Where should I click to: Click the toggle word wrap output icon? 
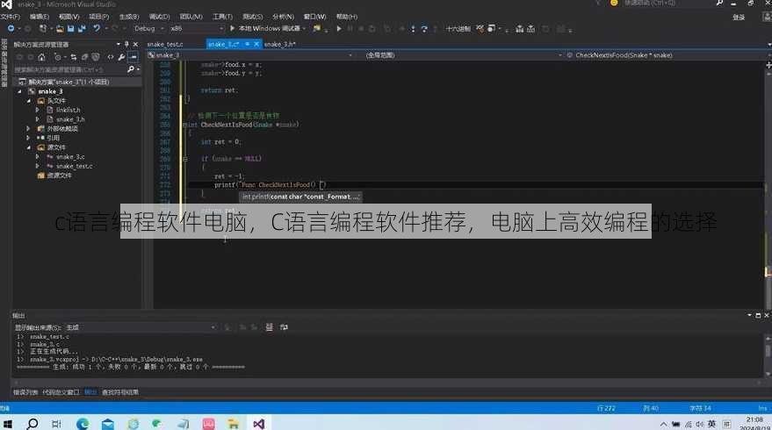click(284, 327)
